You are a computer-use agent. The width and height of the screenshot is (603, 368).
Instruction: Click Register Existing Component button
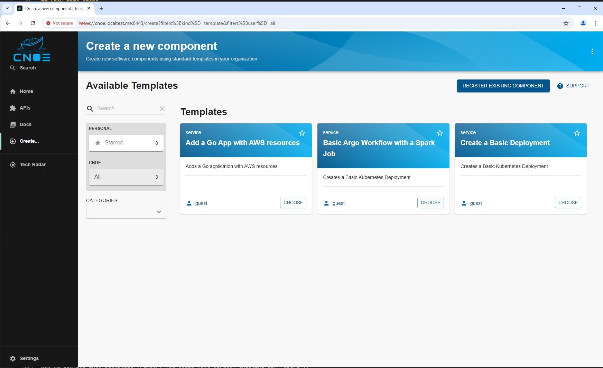503,86
